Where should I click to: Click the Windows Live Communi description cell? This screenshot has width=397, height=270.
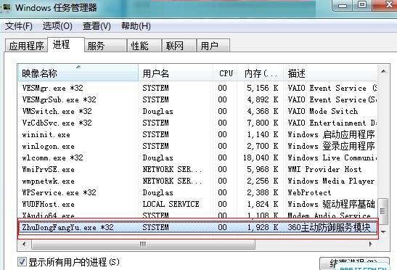(332, 157)
